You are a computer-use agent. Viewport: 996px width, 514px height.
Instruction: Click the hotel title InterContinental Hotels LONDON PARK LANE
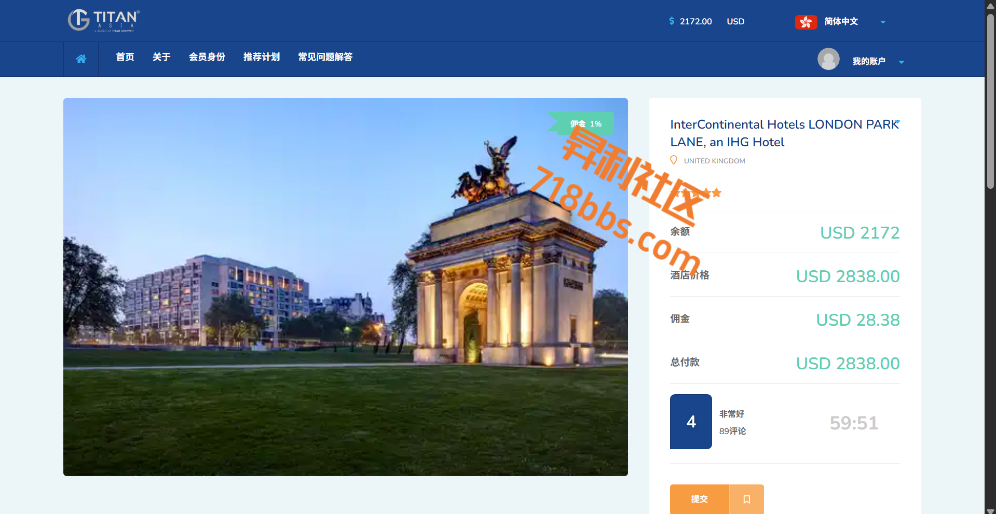tap(784, 133)
